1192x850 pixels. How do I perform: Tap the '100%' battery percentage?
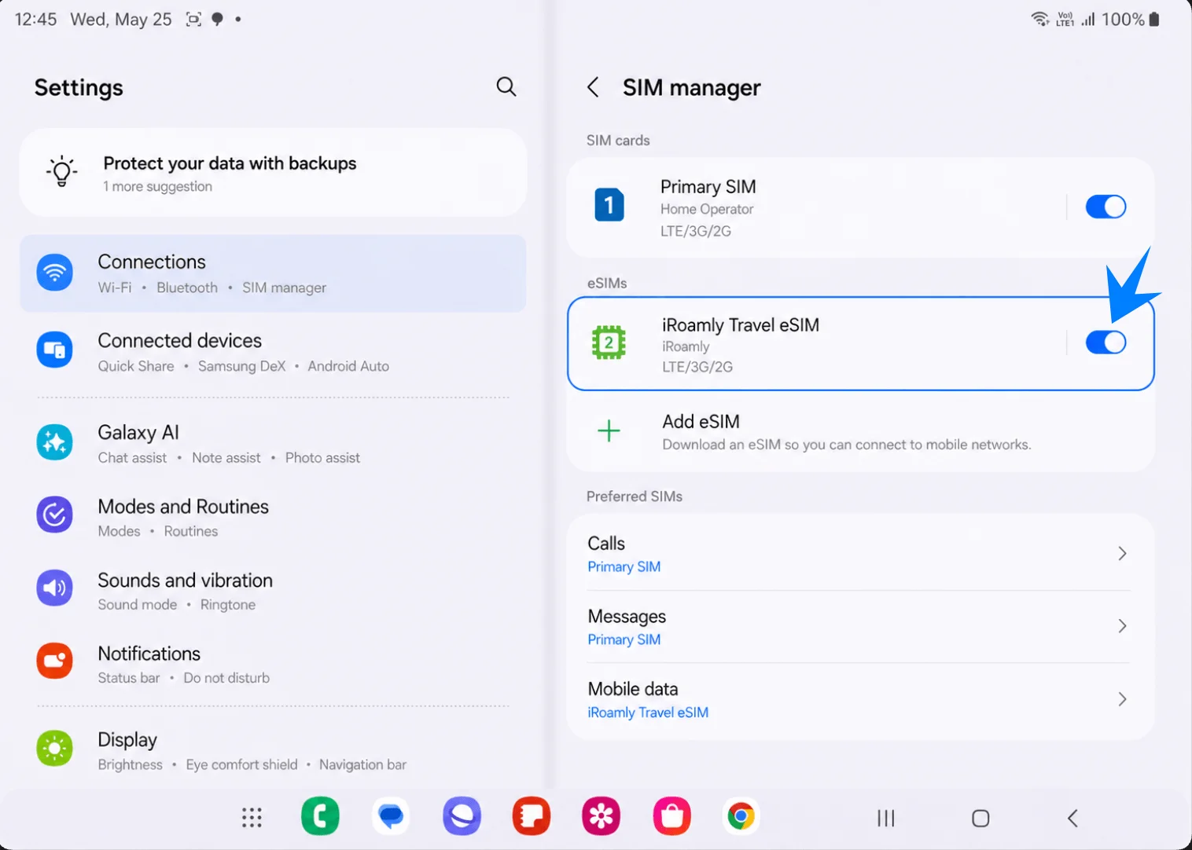1123,19
